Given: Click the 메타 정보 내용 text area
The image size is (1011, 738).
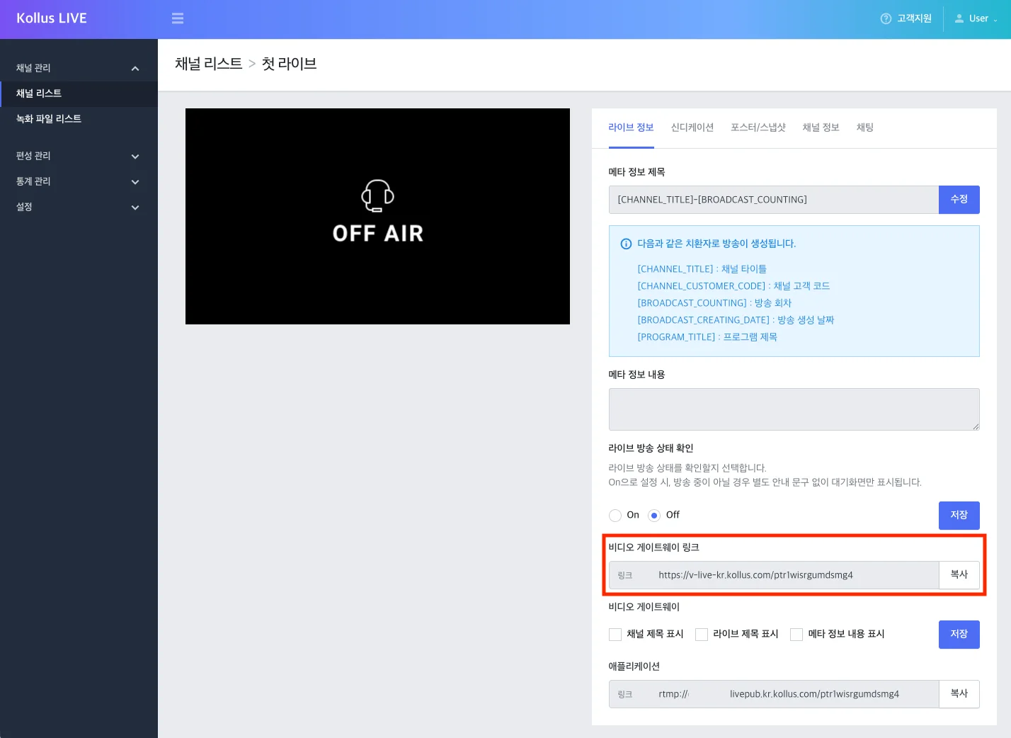Looking at the screenshot, I should (x=794, y=409).
